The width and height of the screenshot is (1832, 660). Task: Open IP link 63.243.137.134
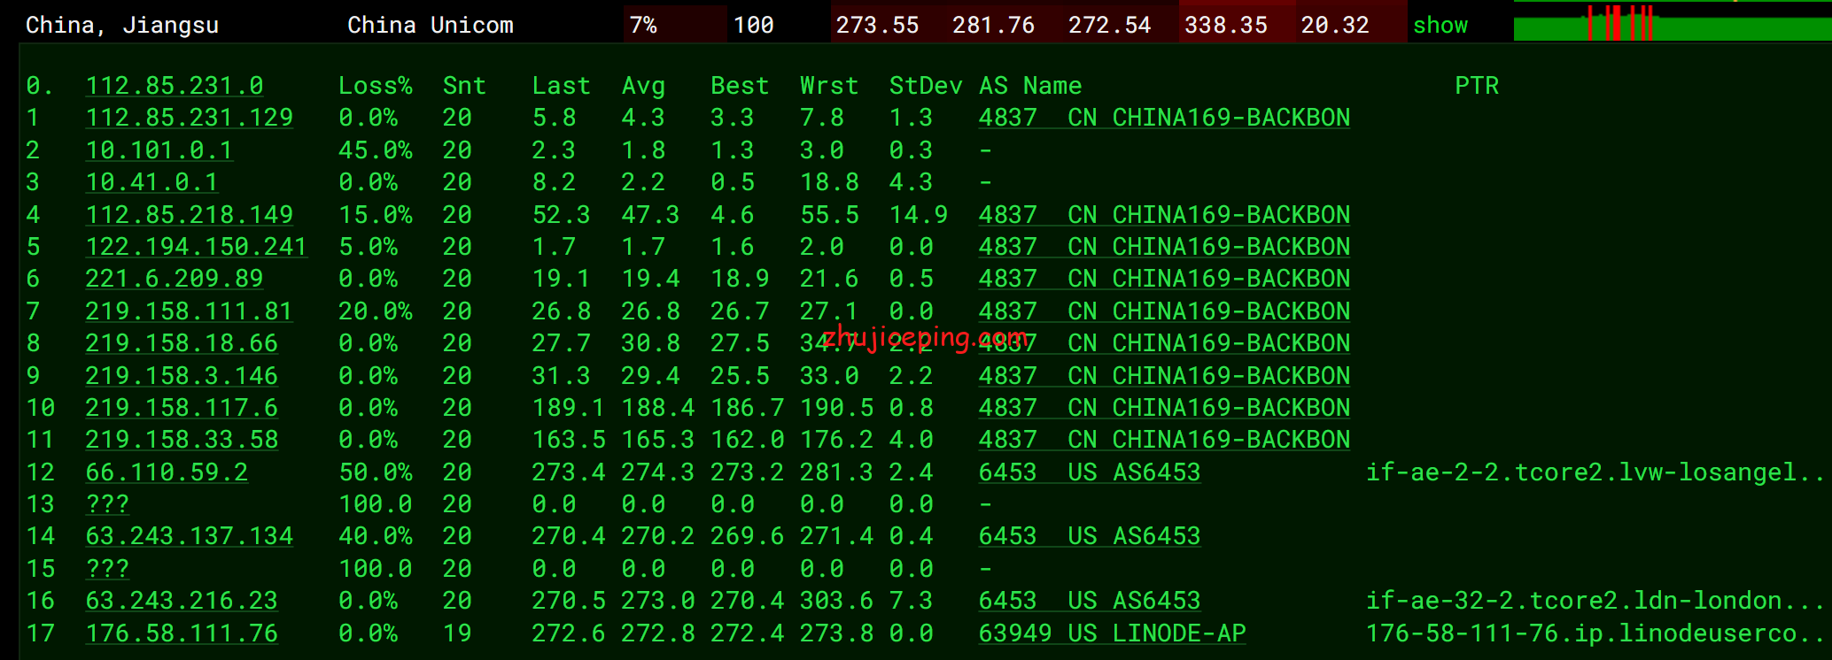pos(190,536)
